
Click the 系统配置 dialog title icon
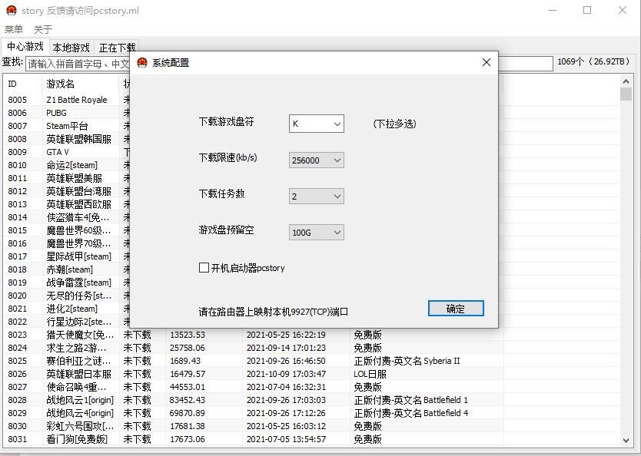(142, 63)
